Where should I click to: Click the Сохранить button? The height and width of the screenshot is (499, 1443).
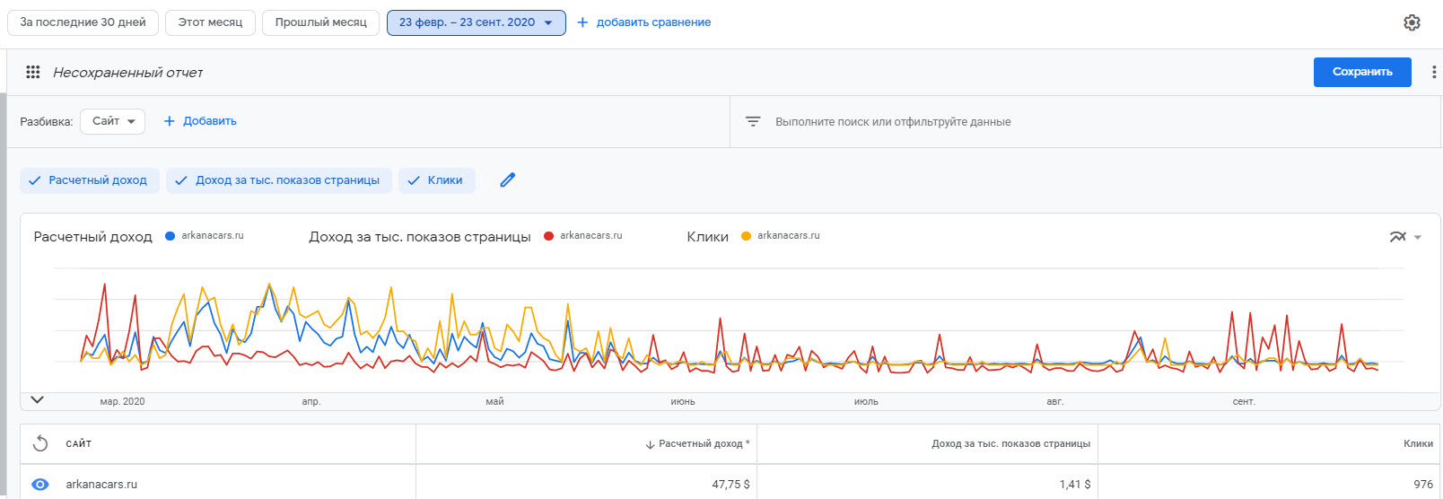pos(1361,72)
